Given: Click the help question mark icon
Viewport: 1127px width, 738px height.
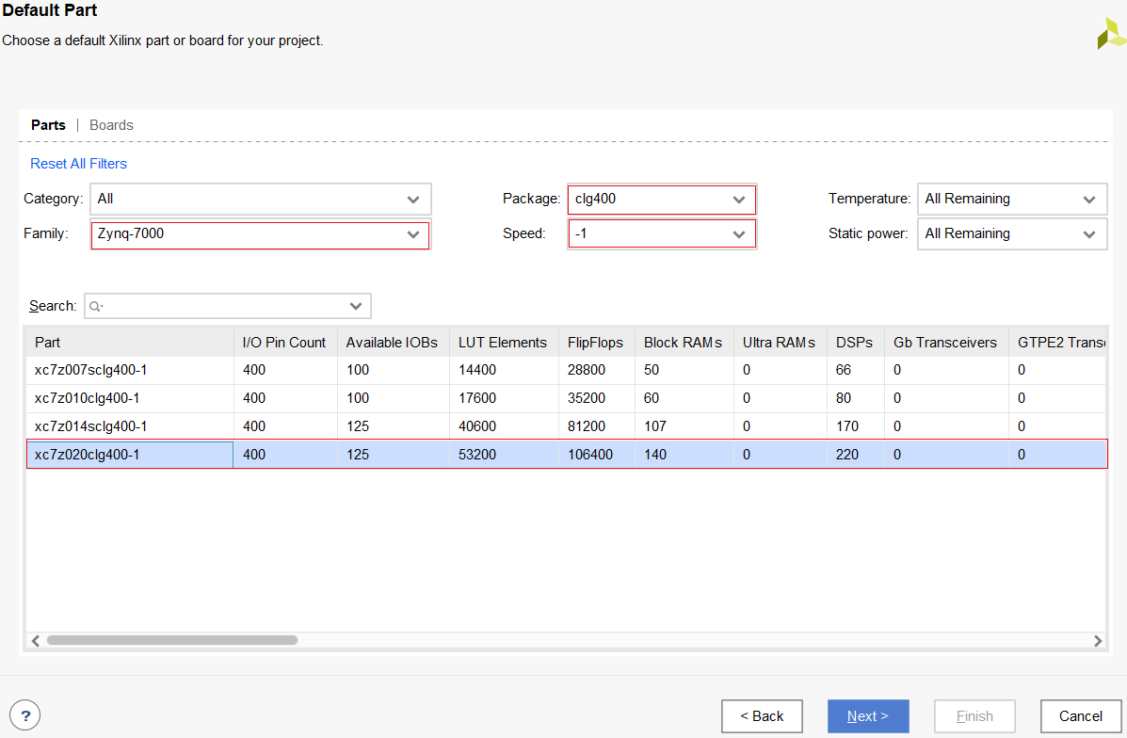Looking at the screenshot, I should click(x=25, y=715).
